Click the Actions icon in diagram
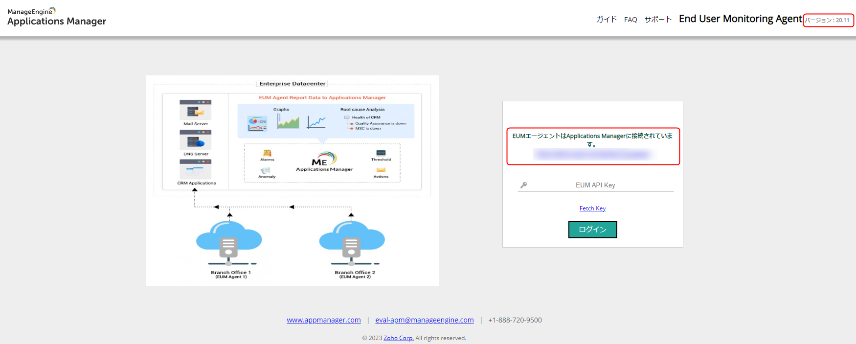The width and height of the screenshot is (856, 344). [381, 170]
